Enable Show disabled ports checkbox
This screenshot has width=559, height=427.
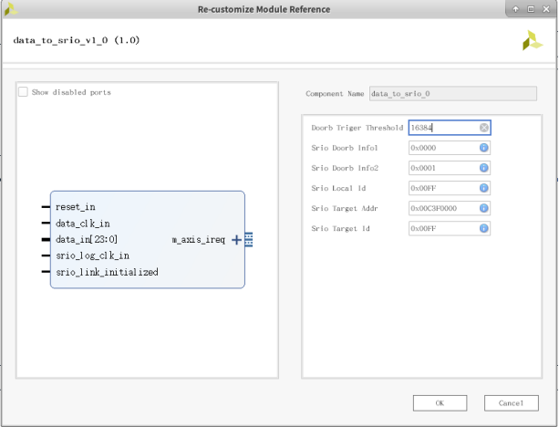point(24,92)
